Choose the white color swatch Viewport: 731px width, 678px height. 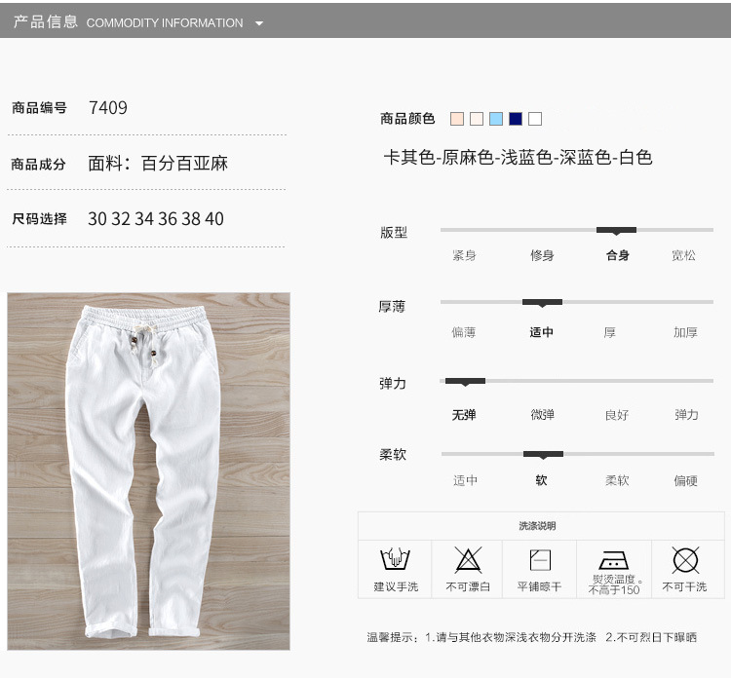click(535, 119)
